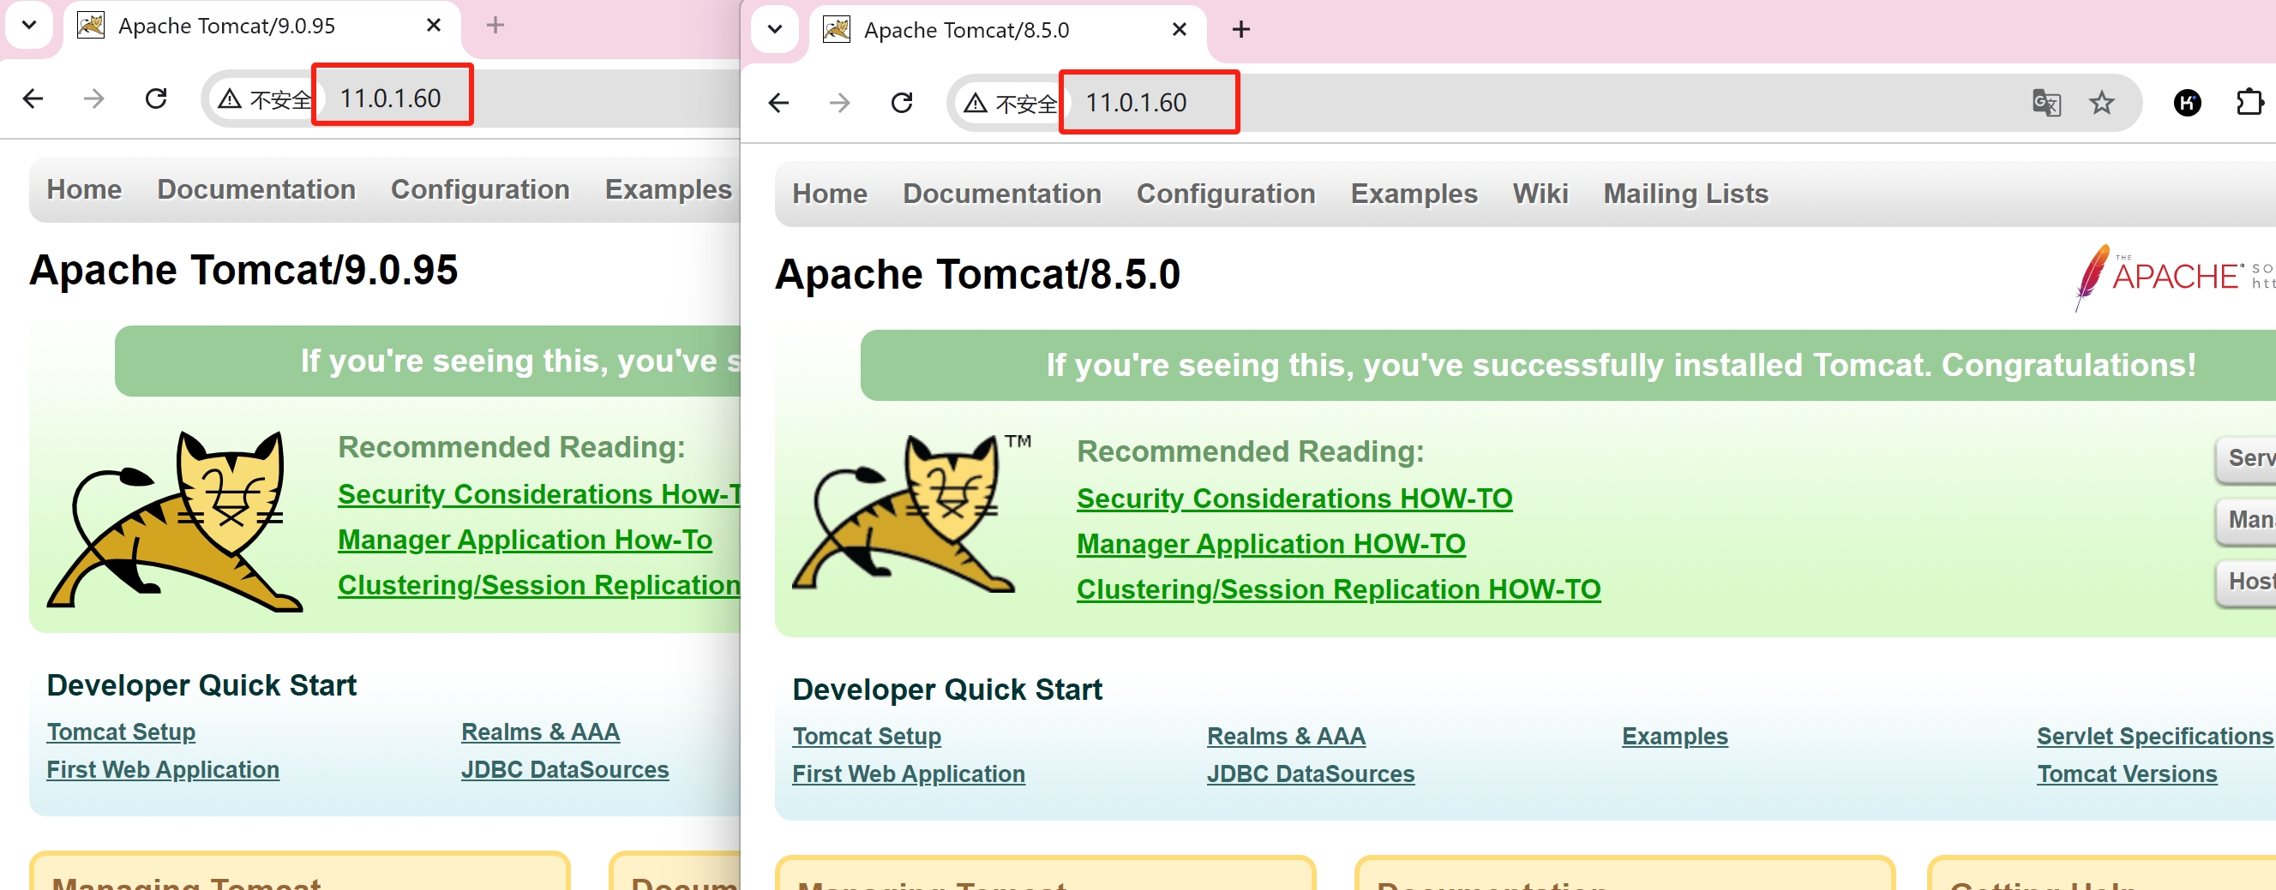Open JDBC DataSources link on the 8.5.0 page
The width and height of the screenshot is (2276, 890).
pyautogui.click(x=1310, y=774)
